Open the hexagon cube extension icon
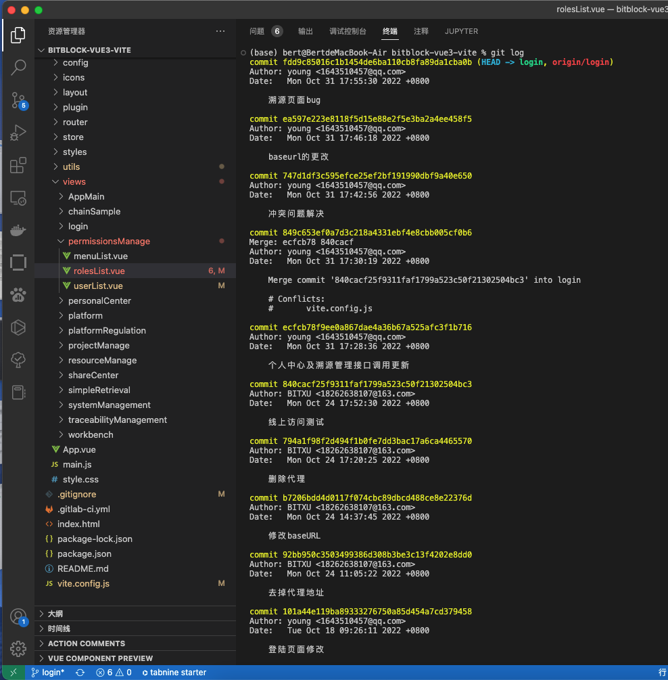Image resolution: width=668 pixels, height=680 pixels. click(18, 328)
